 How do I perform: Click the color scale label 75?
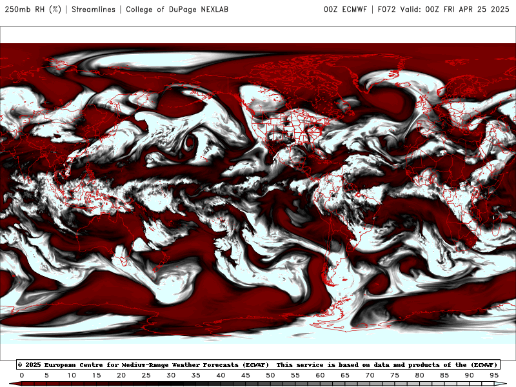(395, 375)
